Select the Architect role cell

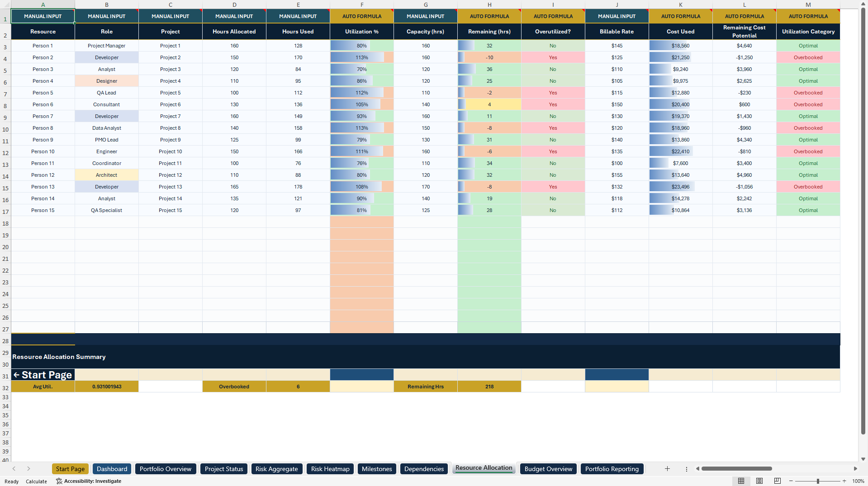point(107,175)
